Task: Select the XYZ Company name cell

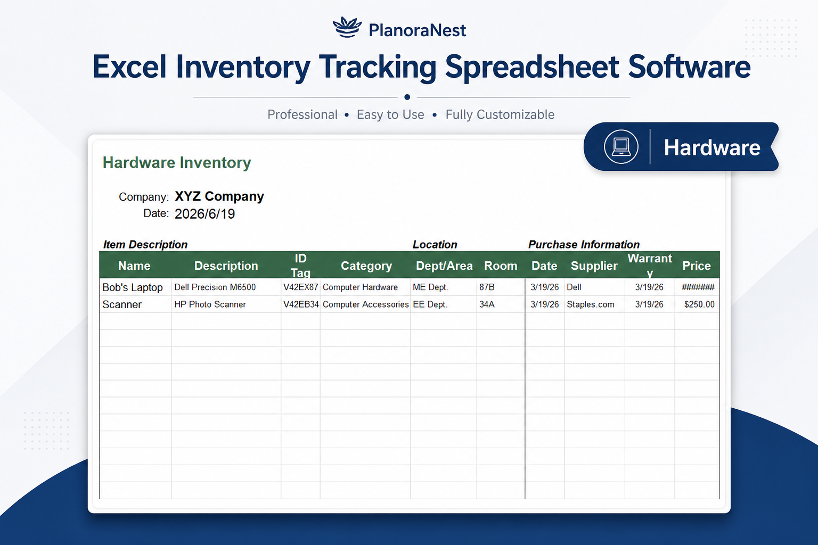Action: 219,196
